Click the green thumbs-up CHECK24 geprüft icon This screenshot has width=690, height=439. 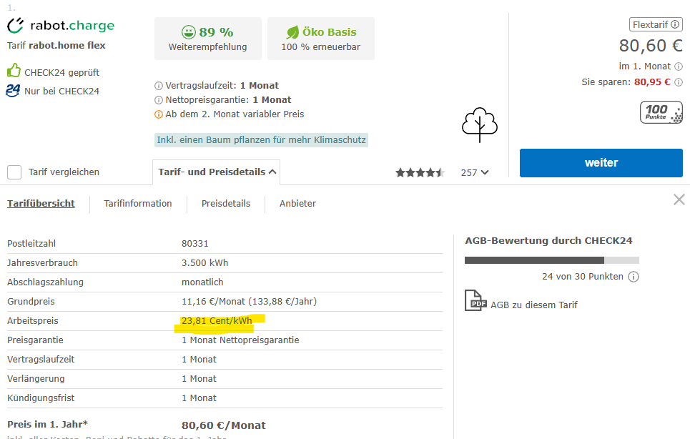14,71
